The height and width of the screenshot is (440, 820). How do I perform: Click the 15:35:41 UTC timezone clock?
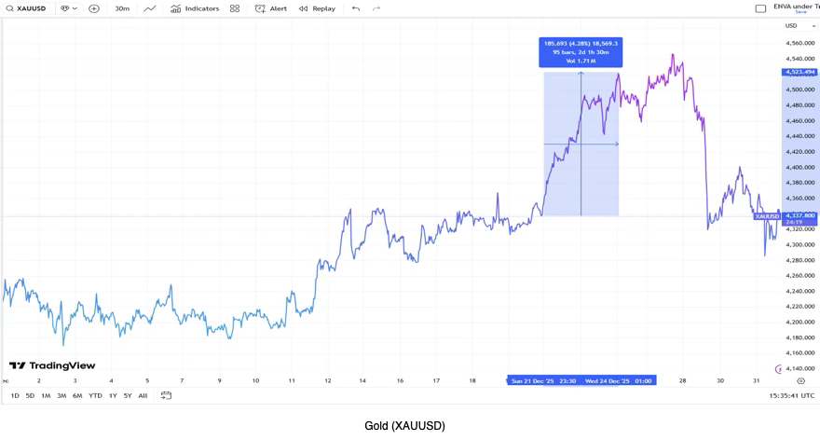[x=791, y=396]
